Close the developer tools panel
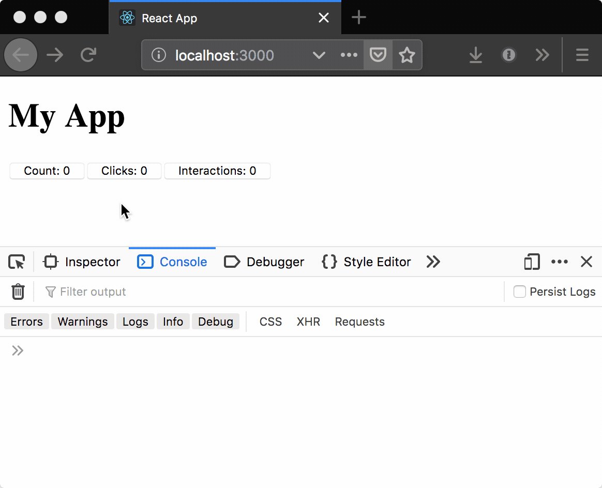The width and height of the screenshot is (602, 488). click(x=586, y=262)
